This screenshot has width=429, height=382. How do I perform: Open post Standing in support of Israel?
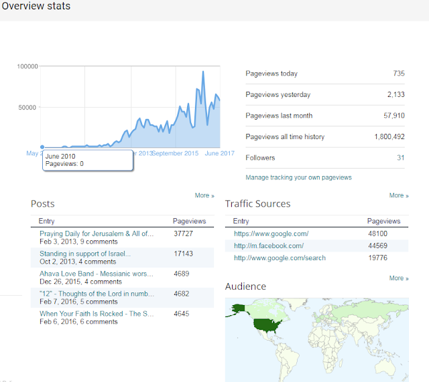pyautogui.click(x=85, y=254)
